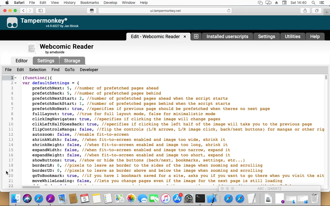Open Terminal from the dock
Viewport: 330px width, 206px height.
[200, 198]
